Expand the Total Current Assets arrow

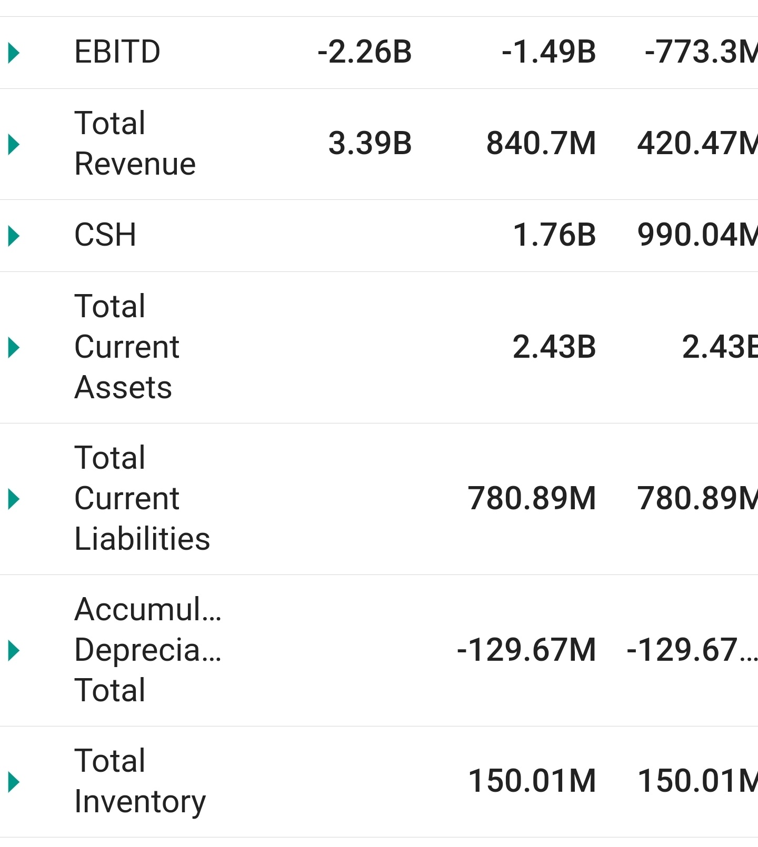pos(14,347)
